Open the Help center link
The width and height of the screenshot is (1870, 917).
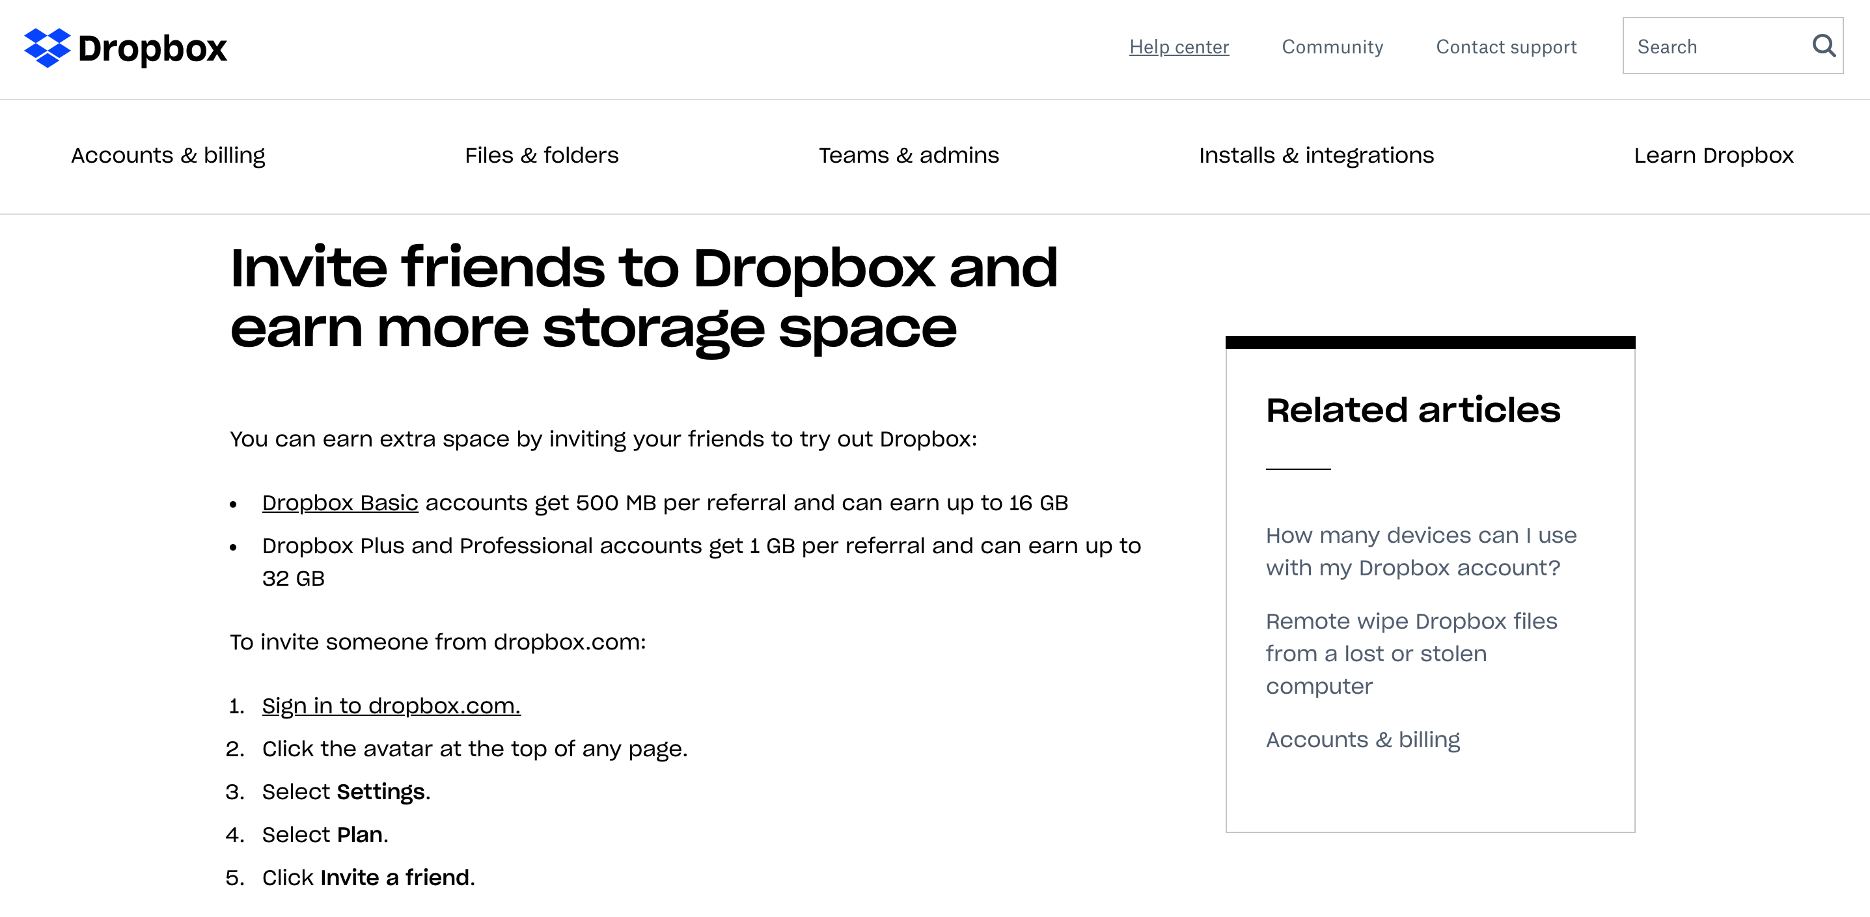click(1179, 48)
